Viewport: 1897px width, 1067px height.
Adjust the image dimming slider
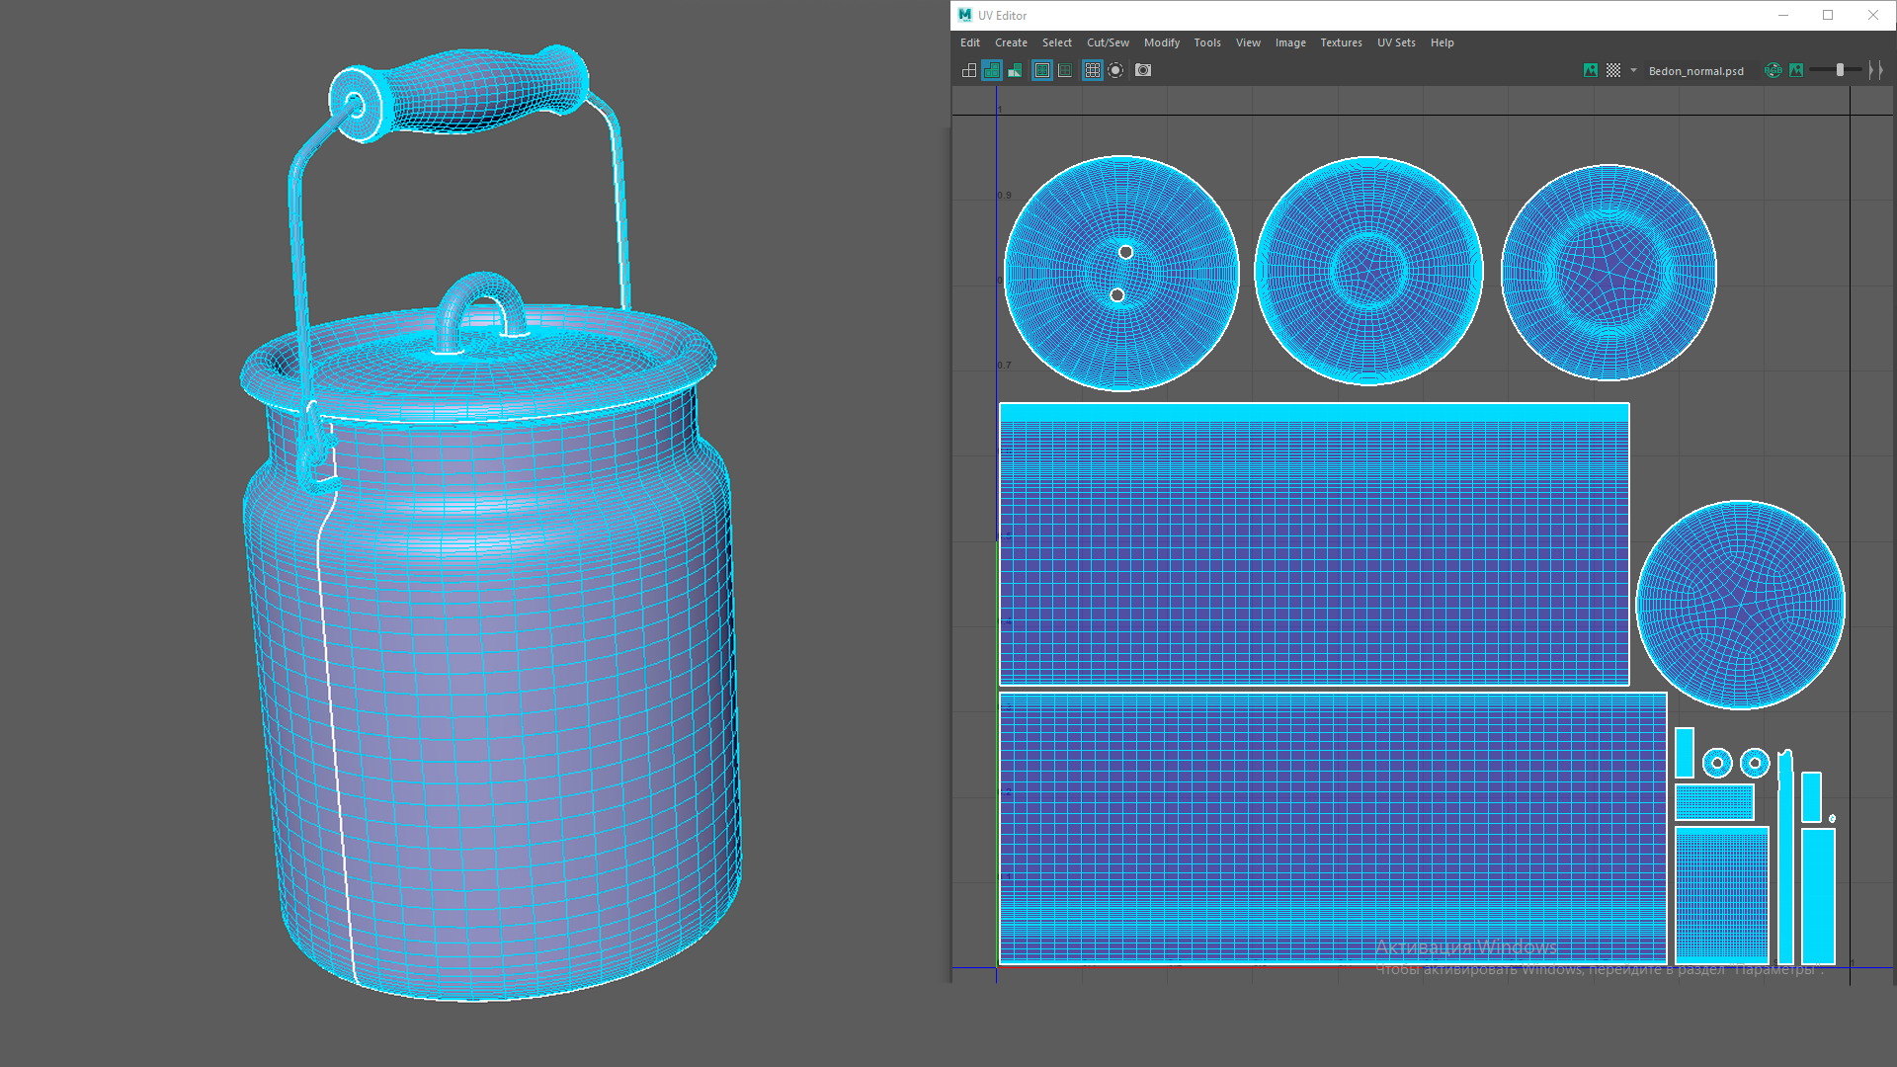pyautogui.click(x=1839, y=70)
